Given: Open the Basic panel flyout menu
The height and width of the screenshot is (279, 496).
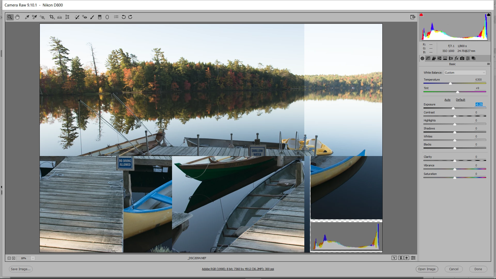Looking at the screenshot, I should pos(488,64).
